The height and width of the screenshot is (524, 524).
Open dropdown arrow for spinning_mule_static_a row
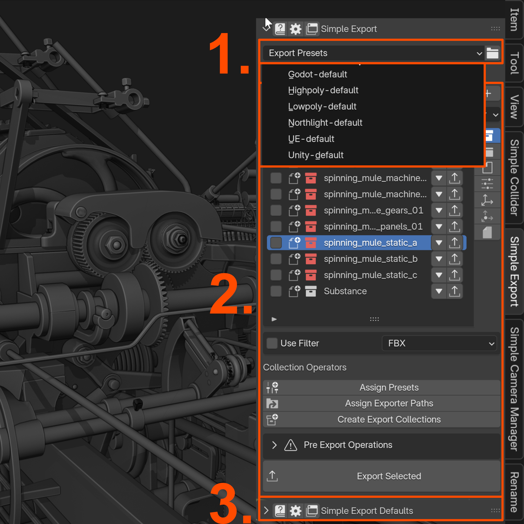439,243
